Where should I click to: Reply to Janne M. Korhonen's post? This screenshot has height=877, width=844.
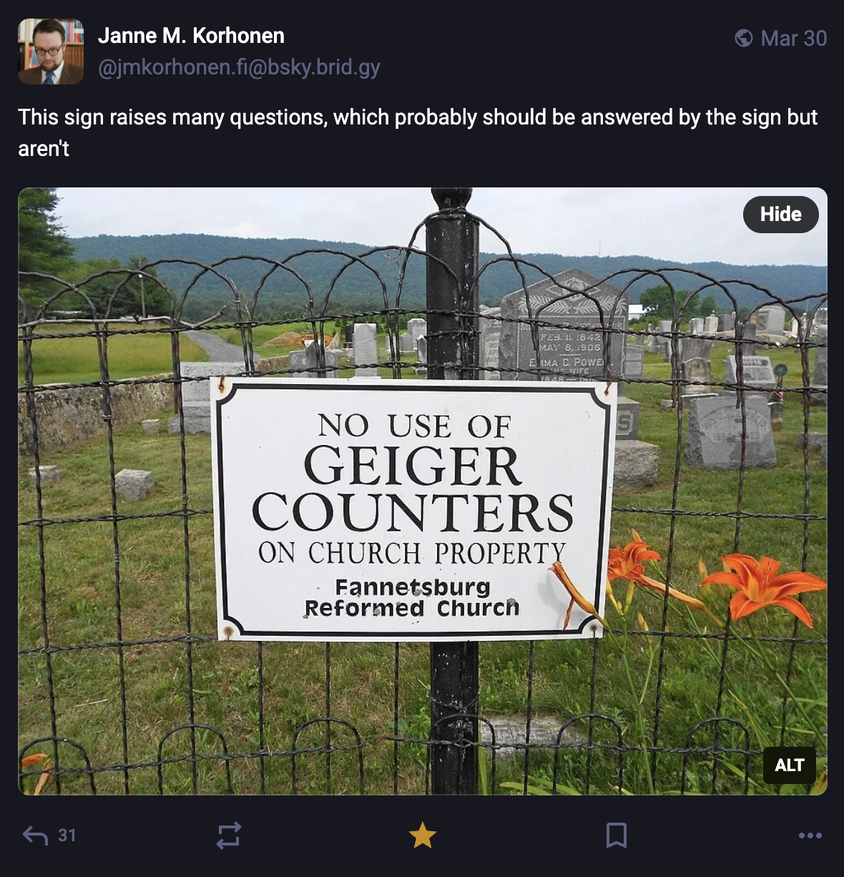pyautogui.click(x=35, y=835)
